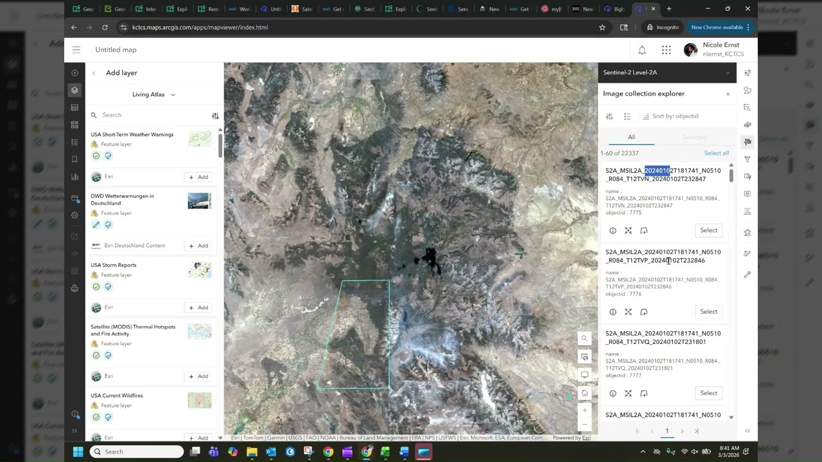Go back from Add layer pane

click(94, 73)
